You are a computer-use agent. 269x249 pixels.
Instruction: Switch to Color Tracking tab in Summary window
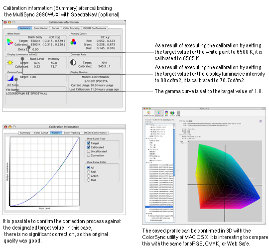tap(71, 28)
